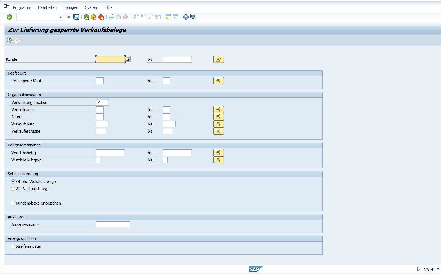Enable Streifenmuster checkbox
The image size is (441, 274).
coord(13,246)
